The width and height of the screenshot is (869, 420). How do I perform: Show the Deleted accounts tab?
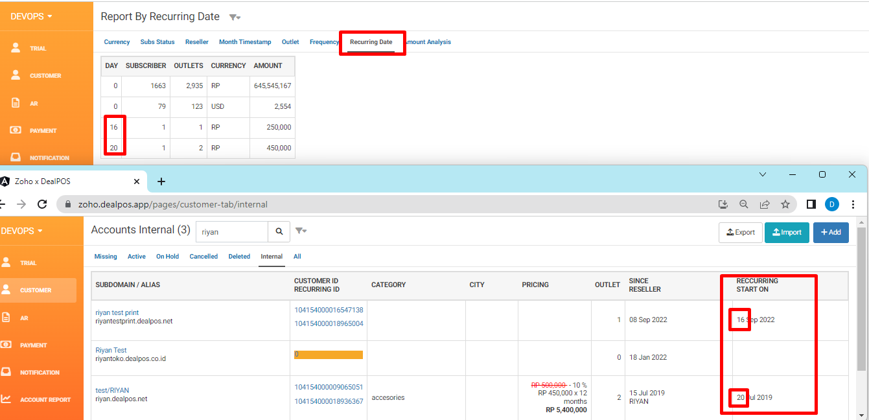pyautogui.click(x=239, y=257)
